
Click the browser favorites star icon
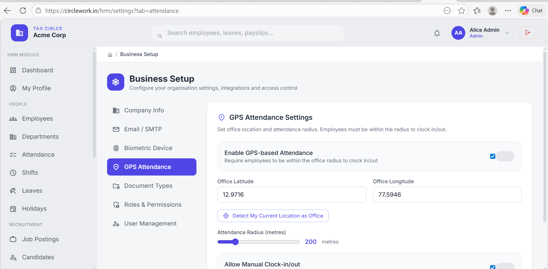click(461, 11)
